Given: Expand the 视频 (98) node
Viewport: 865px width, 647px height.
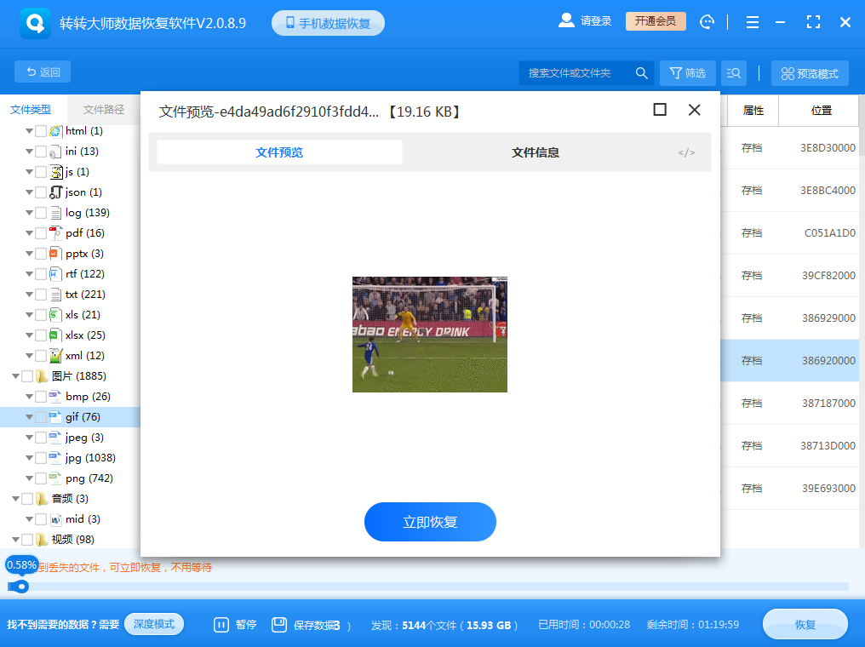Looking at the screenshot, I should coord(16,539).
